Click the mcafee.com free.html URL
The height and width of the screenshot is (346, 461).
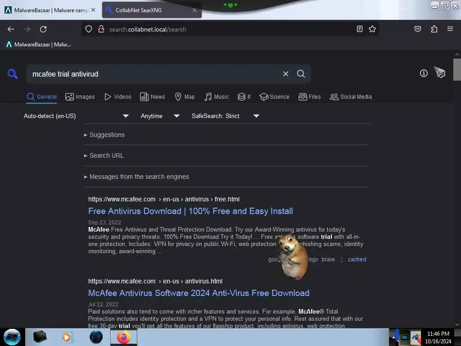(x=164, y=199)
